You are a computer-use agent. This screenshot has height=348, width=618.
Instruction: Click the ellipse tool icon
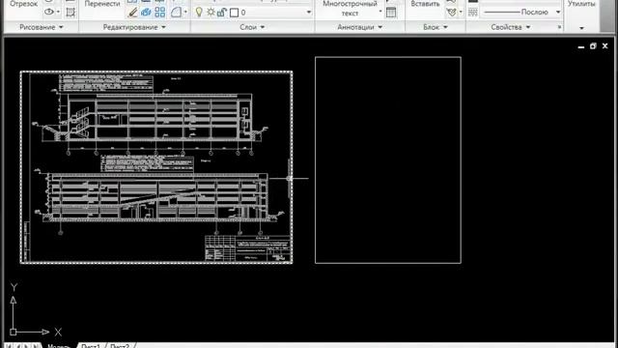[49, 12]
